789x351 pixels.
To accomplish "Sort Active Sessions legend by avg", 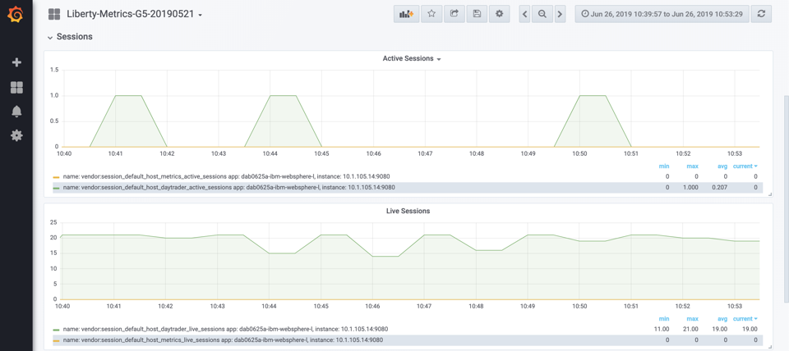I will 722,166.
